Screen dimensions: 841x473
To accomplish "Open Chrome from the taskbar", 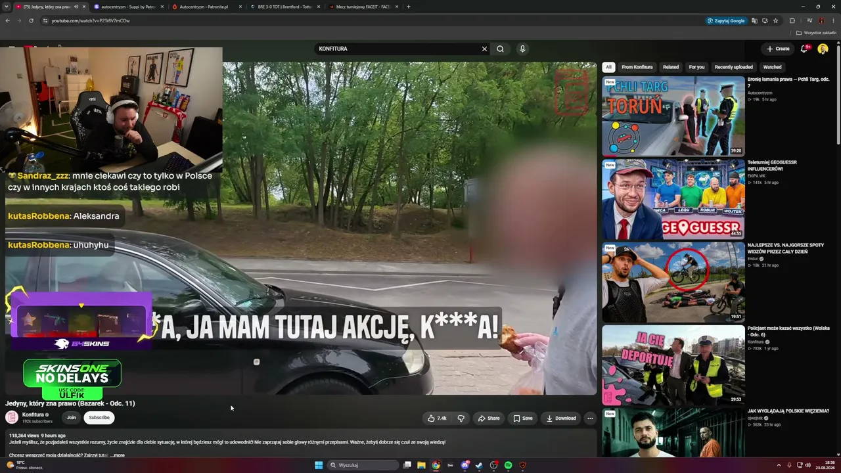I will [436, 465].
